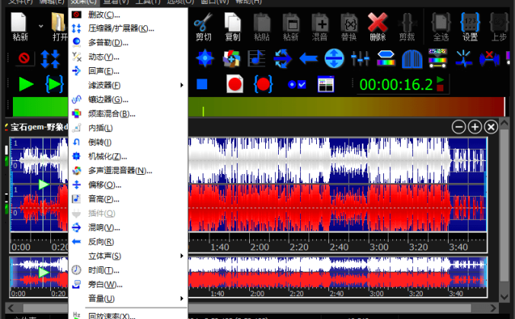Choose the 频率混合(B) menu entry
The height and width of the screenshot is (319, 515).
(x=128, y=114)
